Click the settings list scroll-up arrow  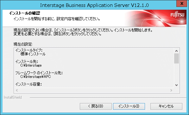point(176,51)
